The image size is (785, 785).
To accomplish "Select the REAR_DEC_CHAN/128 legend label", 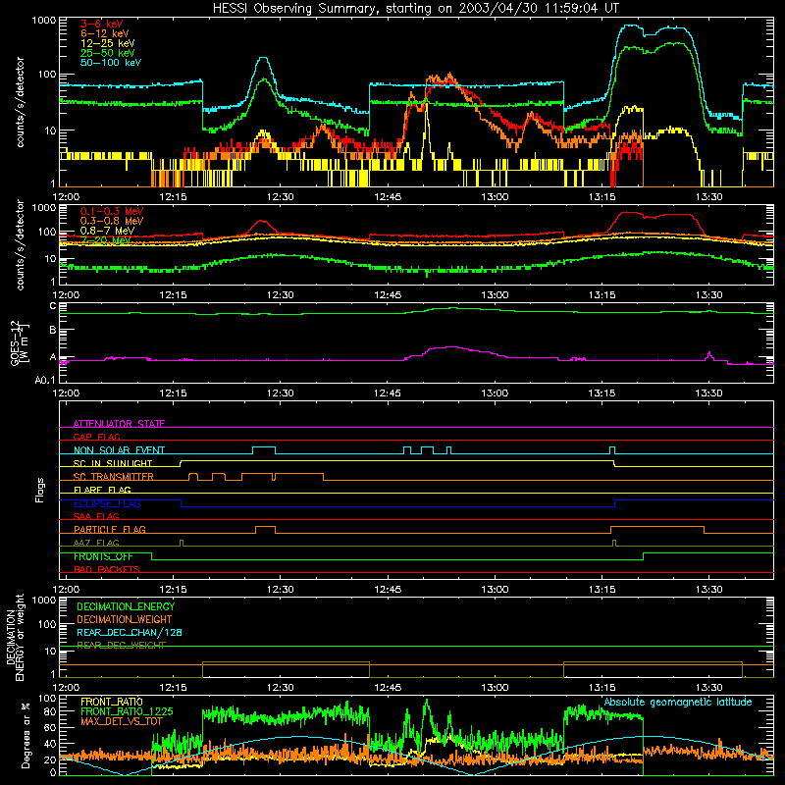I will pyautogui.click(x=130, y=632).
